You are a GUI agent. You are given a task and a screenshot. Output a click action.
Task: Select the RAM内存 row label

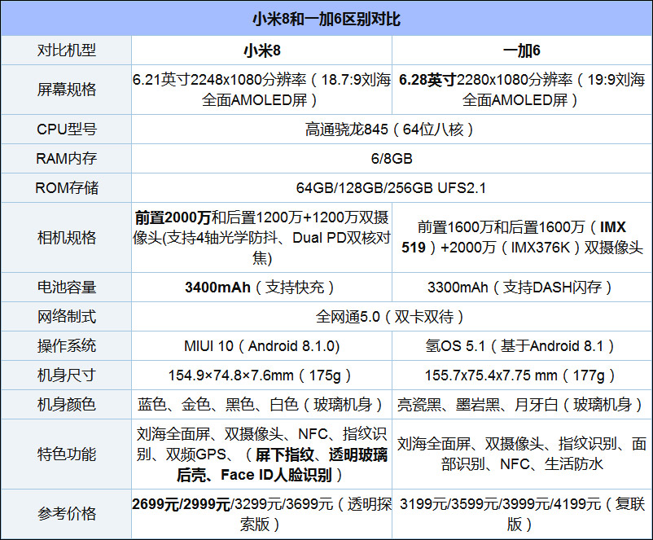pyautogui.click(x=66, y=158)
